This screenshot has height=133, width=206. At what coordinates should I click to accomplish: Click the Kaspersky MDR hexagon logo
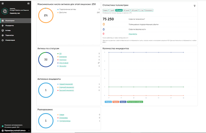(5, 11)
